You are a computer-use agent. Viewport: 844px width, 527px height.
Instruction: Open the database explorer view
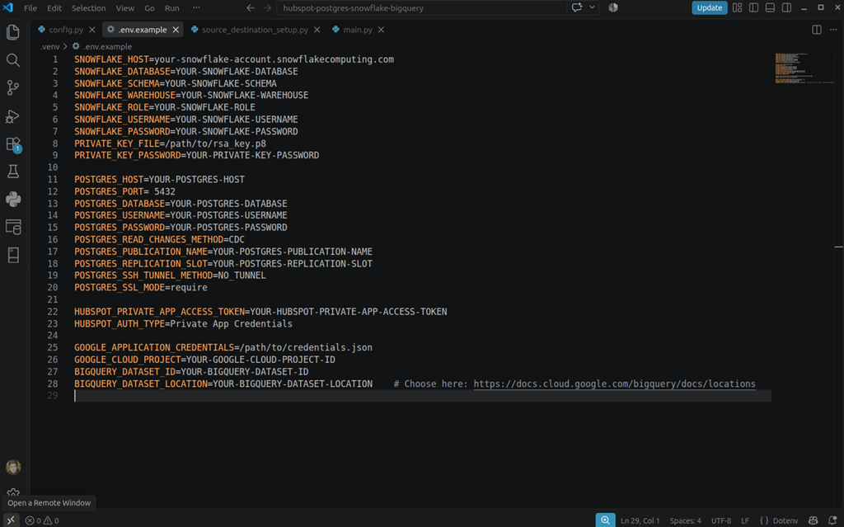13,227
